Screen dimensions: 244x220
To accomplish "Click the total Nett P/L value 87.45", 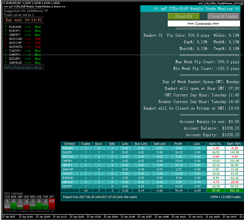I will [x=216, y=191].
